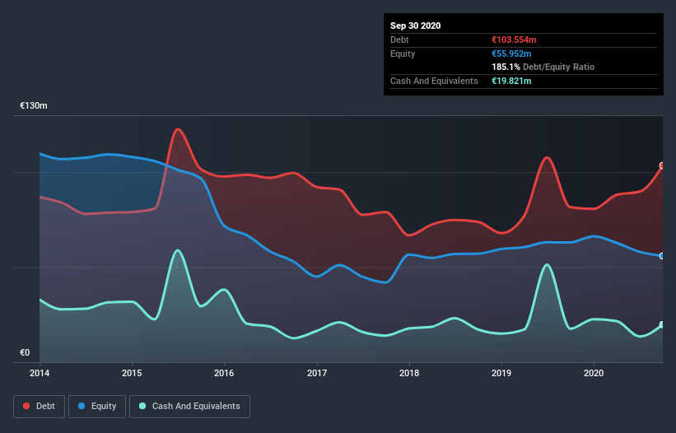Click the blue Equity legend dot
676x433 pixels.
point(82,406)
